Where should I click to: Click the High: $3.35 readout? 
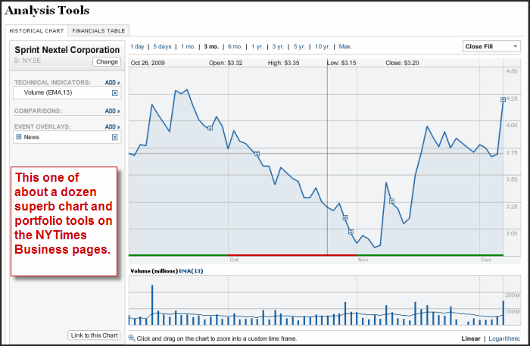283,63
